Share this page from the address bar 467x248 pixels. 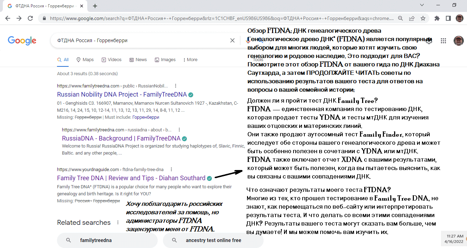click(x=412, y=18)
